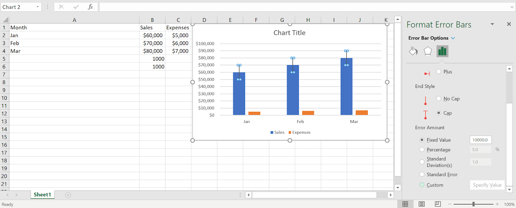The width and height of the screenshot is (516, 208).
Task: Click the 100% zoom level
Action: click(x=509, y=204)
